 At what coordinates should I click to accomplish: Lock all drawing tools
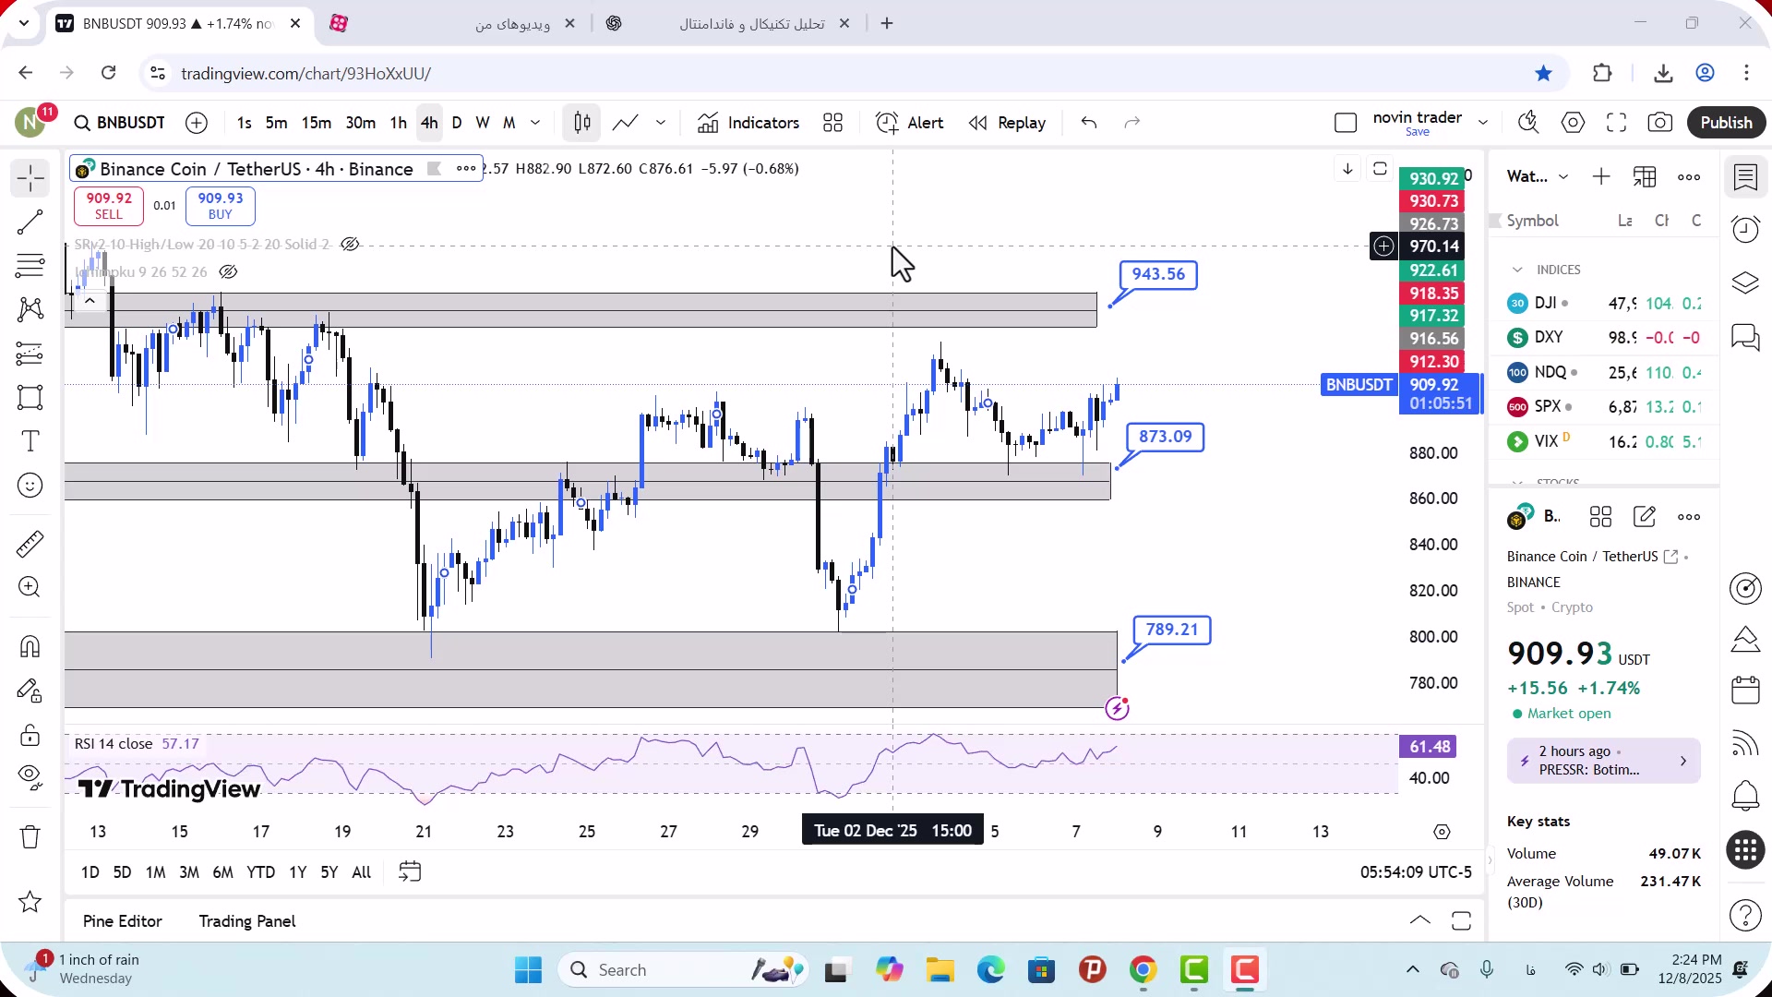pyautogui.click(x=30, y=735)
